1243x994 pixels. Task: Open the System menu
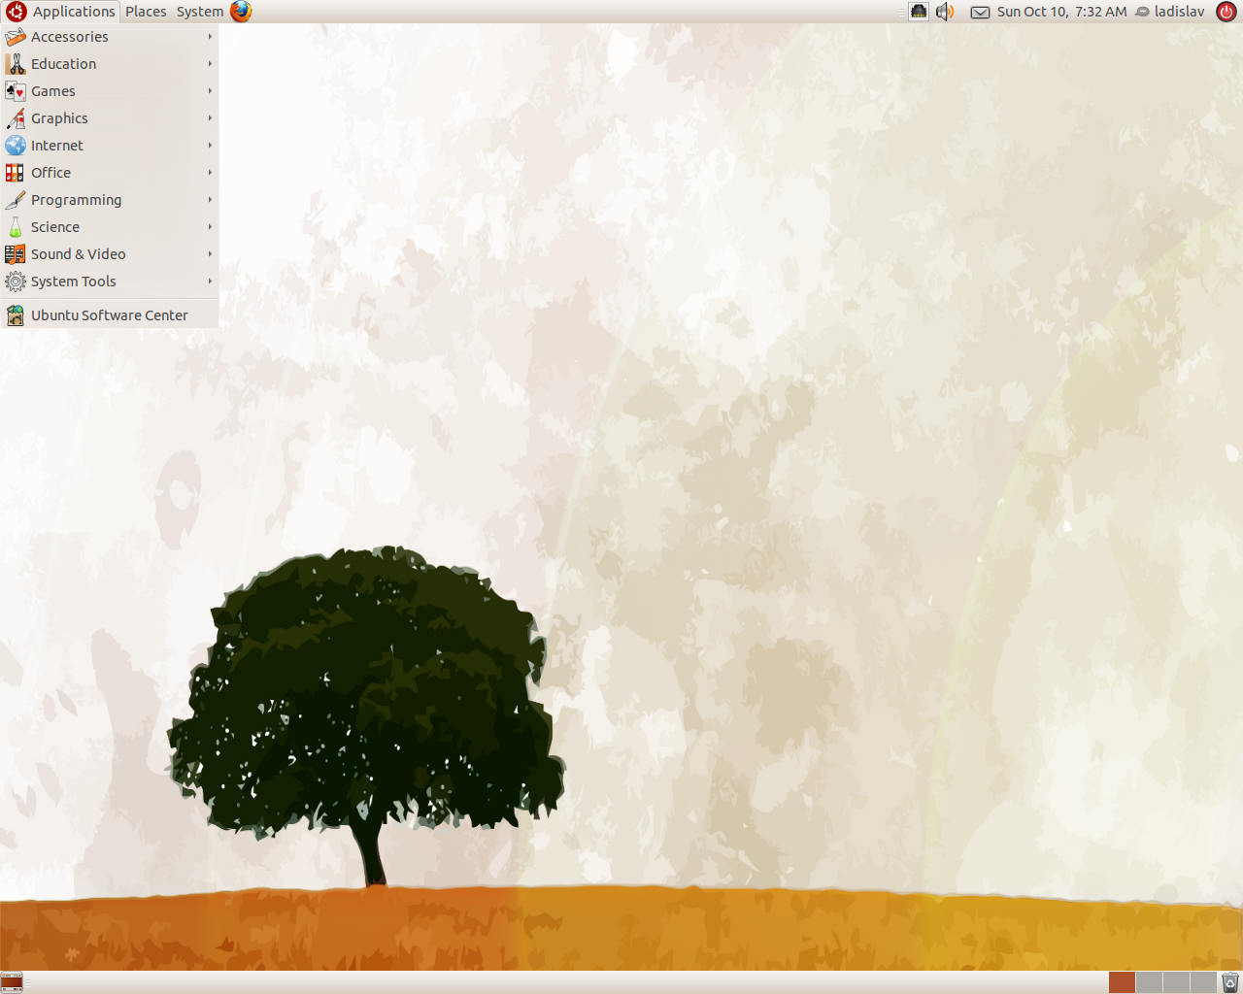[x=200, y=12]
